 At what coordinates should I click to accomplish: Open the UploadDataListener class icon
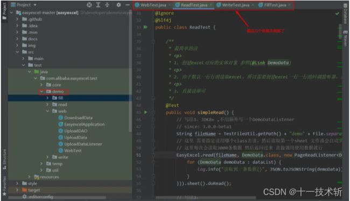pyautogui.click(x=60, y=144)
